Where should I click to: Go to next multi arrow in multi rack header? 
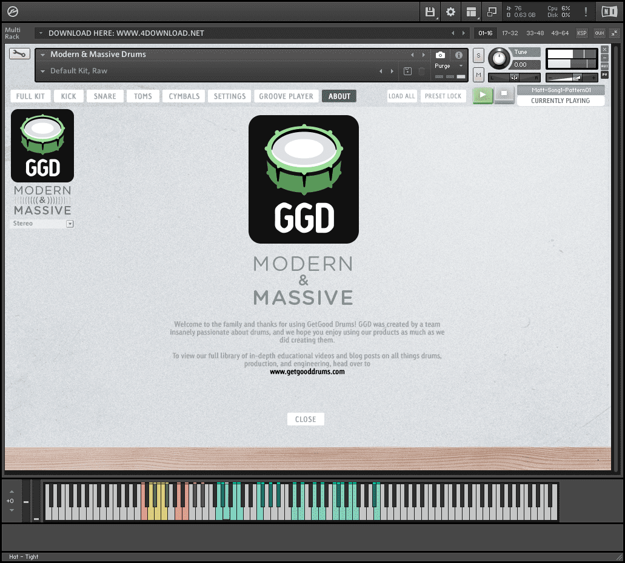click(464, 33)
